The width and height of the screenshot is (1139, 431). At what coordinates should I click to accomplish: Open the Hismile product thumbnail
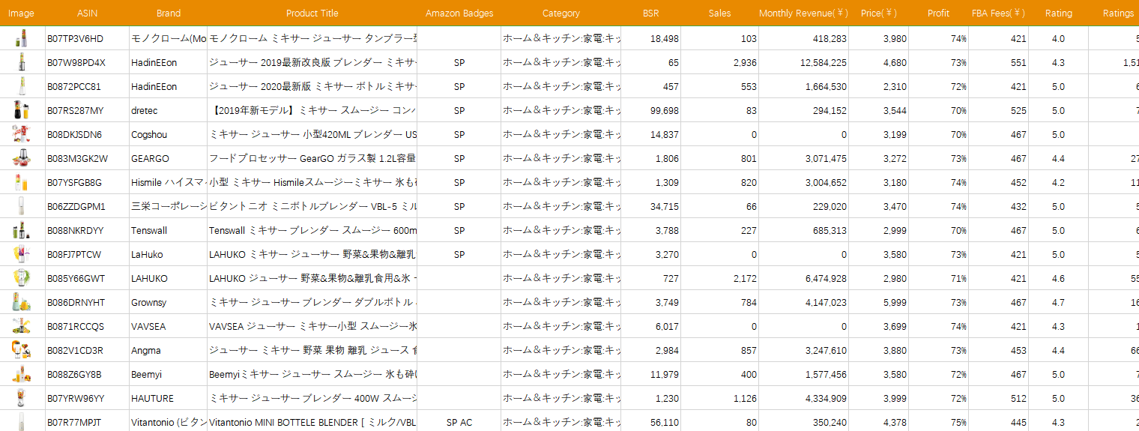(20, 182)
